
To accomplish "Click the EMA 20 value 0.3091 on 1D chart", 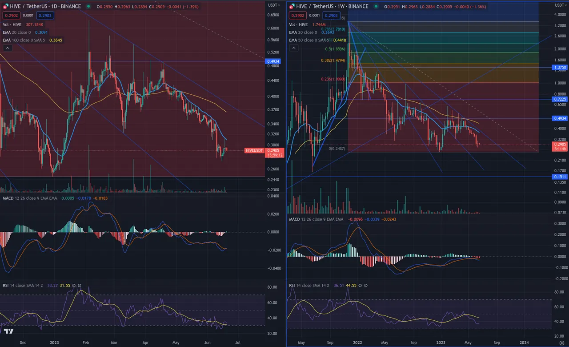I will pos(41,32).
